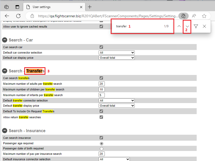Click the 'Search - Car' heading
The height and width of the screenshot is (161, 215).
(x=21, y=40)
